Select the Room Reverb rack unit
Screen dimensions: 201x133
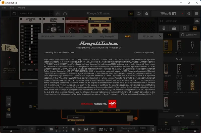tap(192, 87)
